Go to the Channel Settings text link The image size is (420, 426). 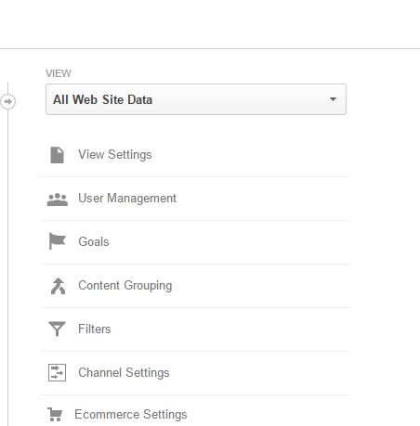point(124,372)
